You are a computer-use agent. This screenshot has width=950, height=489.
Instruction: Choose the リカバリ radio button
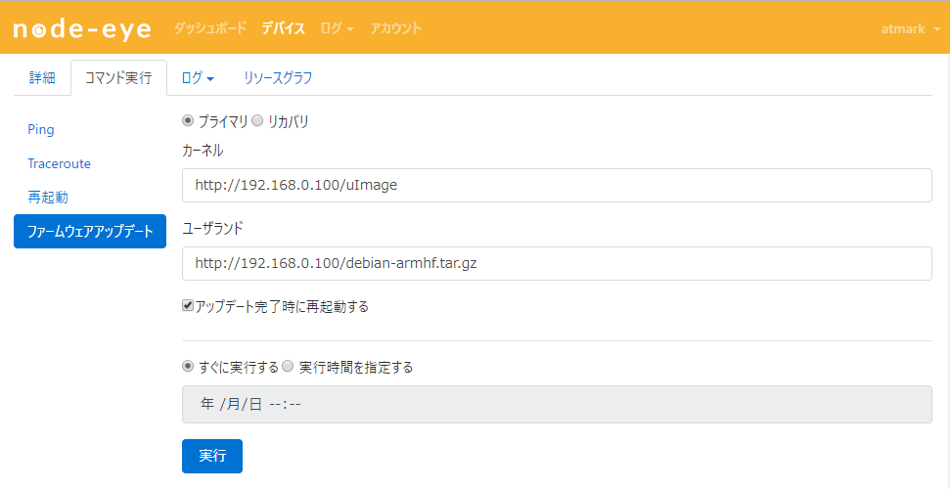(257, 120)
